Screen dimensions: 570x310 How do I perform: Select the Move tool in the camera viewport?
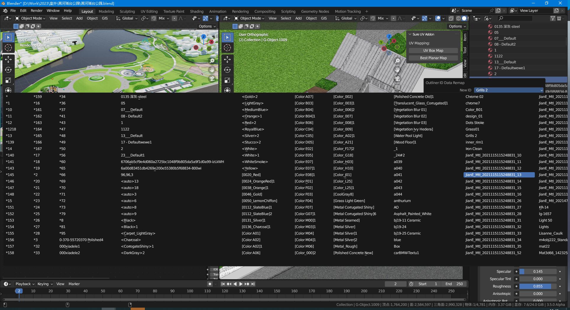tap(8, 59)
